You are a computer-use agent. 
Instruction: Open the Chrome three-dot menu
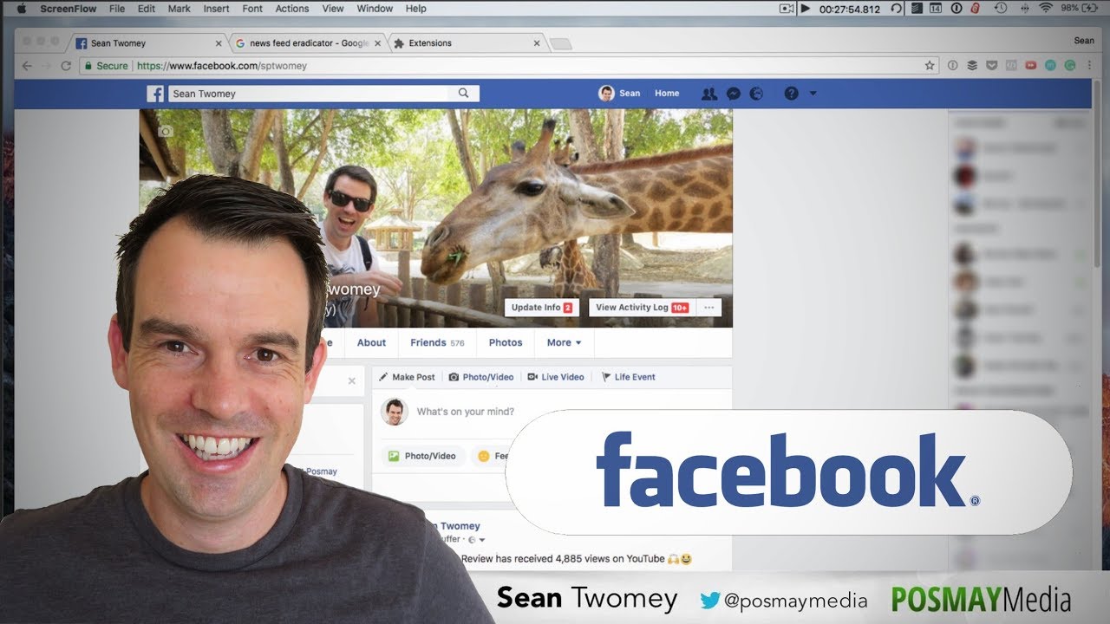[x=1089, y=66]
